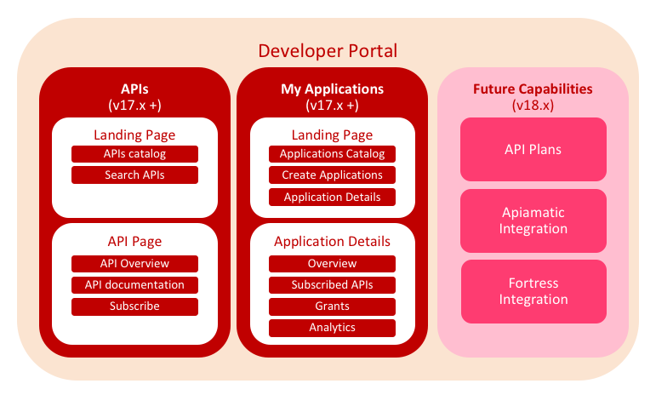The image size is (656, 395).
Task: Click the Landing Page heading in APIs
Action: 134,135
